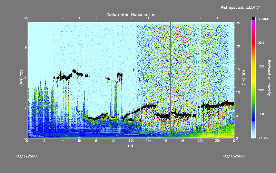
Task: Click the 8 tick on km axis
Action: coord(26,17)
